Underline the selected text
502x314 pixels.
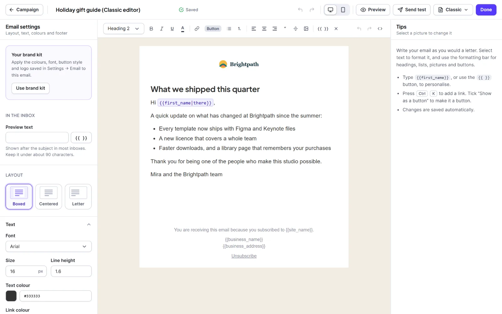tap(172, 29)
